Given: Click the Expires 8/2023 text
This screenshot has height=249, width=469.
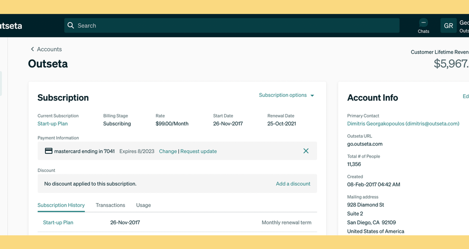Looking at the screenshot, I should pos(137,151).
